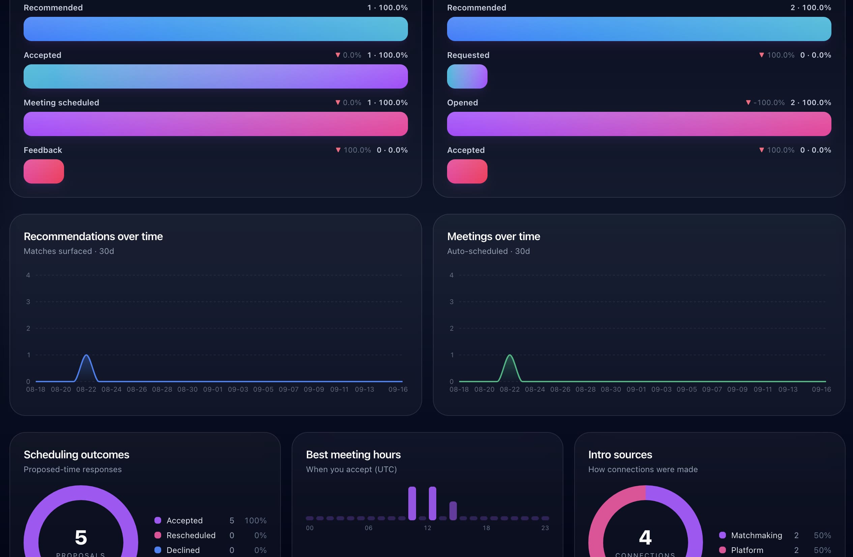Click the tallest bar left of hour 12
Image resolution: width=853 pixels, height=557 pixels.
click(412, 503)
